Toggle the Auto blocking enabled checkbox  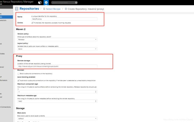(19, 81)
